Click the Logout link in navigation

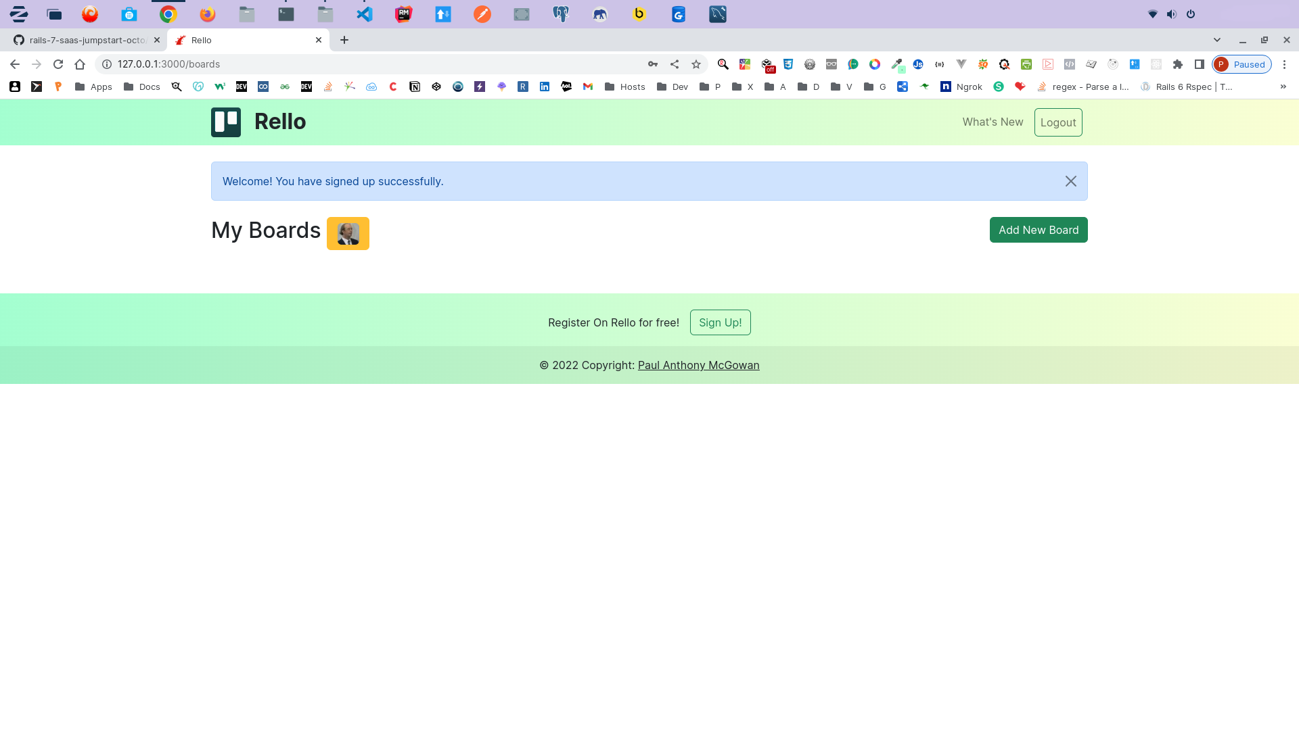[1058, 122]
